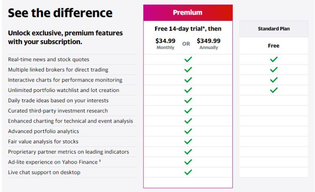Choose the $34.99 Monthly price option
The image size is (315, 192).
165,44
